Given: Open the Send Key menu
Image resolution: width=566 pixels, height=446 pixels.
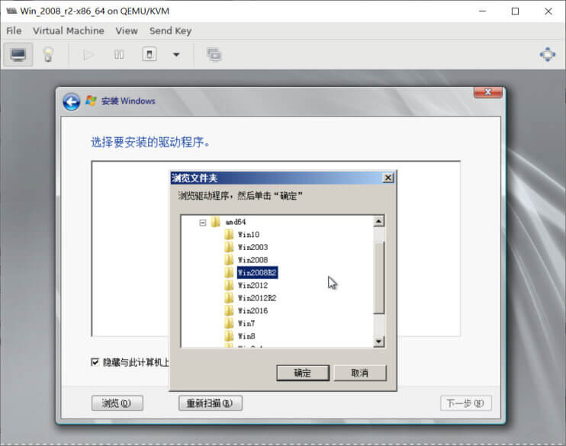Looking at the screenshot, I should (x=170, y=31).
